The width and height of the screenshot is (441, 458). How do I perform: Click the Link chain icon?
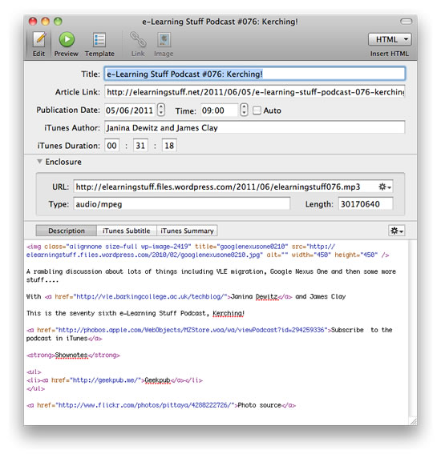click(138, 40)
